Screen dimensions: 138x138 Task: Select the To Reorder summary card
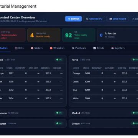point(117,35)
